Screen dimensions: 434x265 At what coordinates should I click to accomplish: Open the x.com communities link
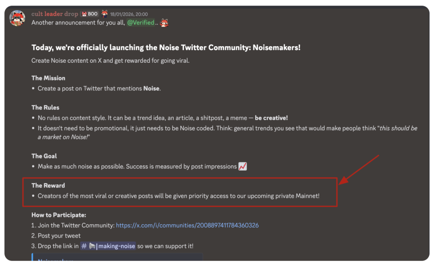187,226
